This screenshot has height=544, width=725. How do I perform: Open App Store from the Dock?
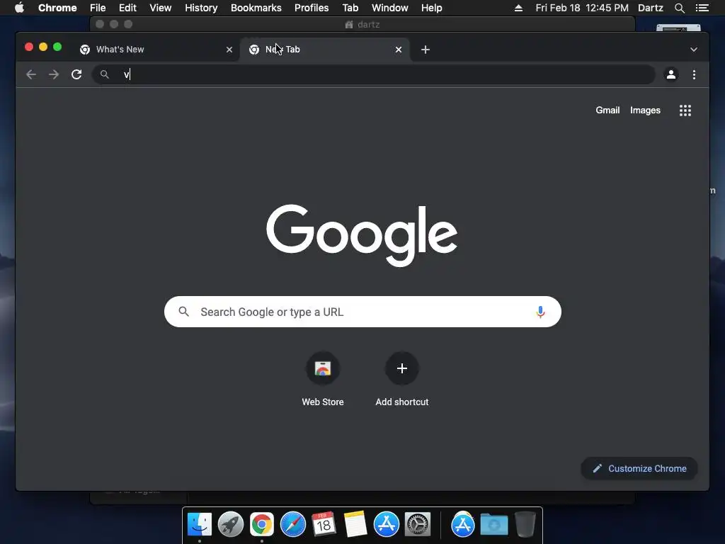point(387,525)
